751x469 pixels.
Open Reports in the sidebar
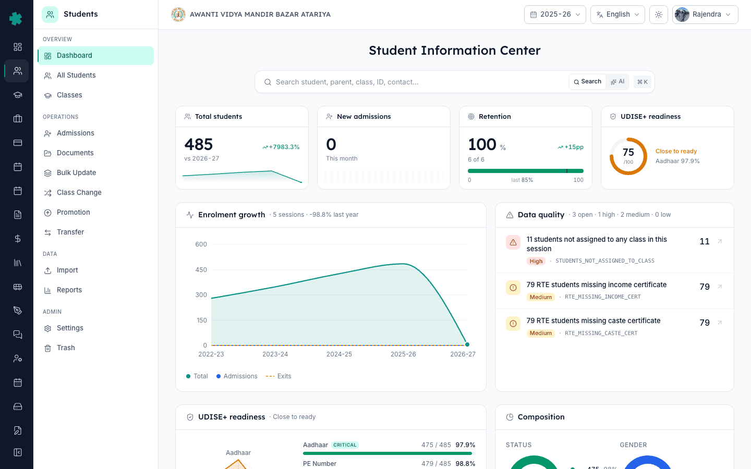(95, 290)
